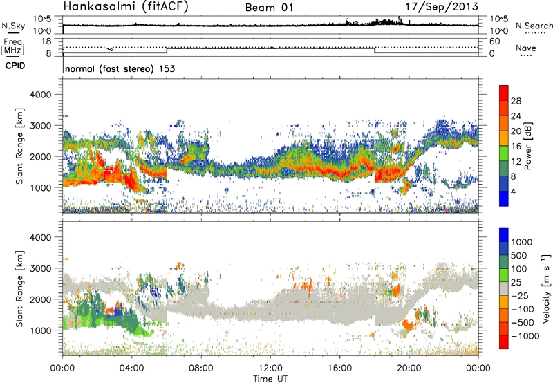The image size is (553, 383).
Task: Click the 1000 tick on velocity colorbar
Action: [522, 242]
